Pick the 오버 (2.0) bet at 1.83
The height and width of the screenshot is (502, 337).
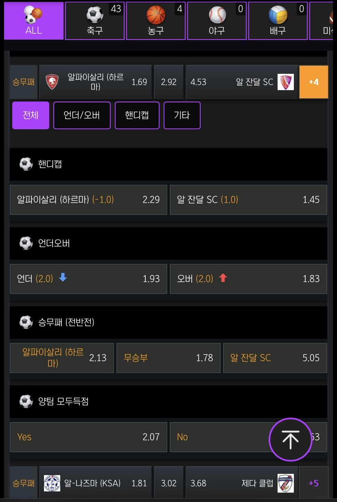point(248,279)
